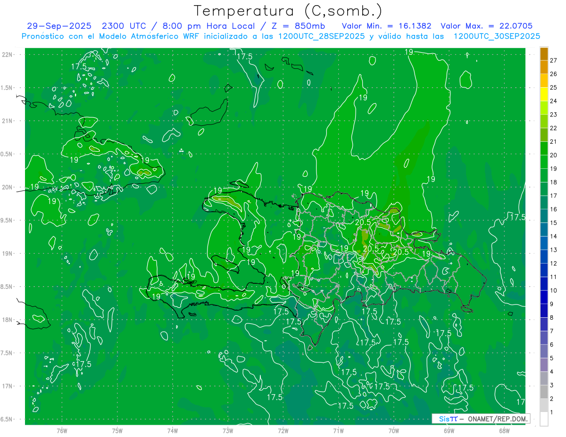566x437 pixels.
Task: Click the '70W' longitude axis label
Action: coord(393,431)
